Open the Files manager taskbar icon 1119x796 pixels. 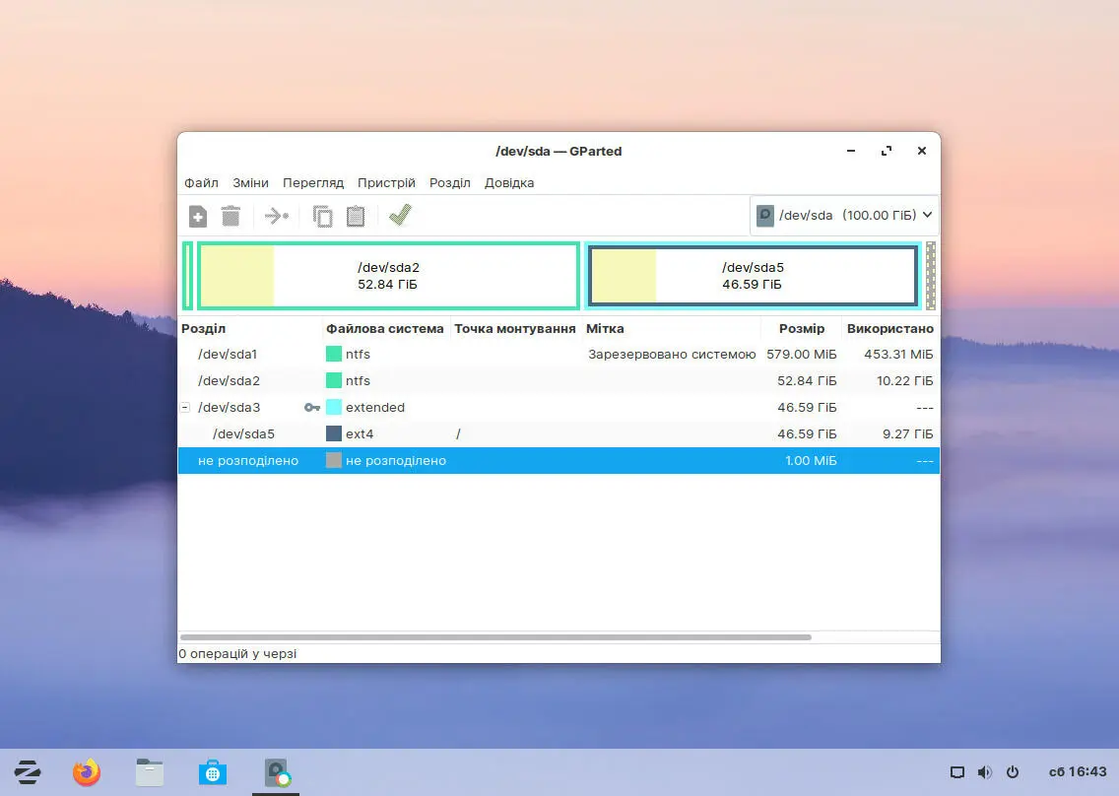[x=150, y=772]
